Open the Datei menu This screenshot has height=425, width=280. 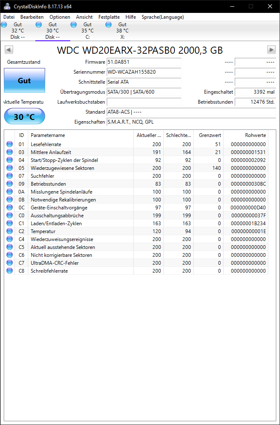point(9,17)
